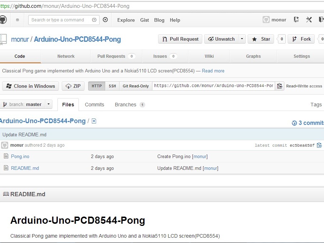Select the Branches sub-tab
This screenshot has height=243, width=324.
(130, 105)
